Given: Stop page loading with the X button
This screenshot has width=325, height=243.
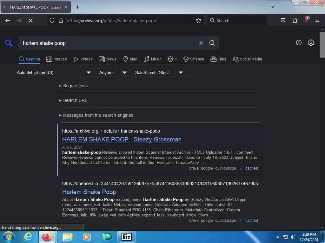Looking at the screenshot, I should coord(30,21).
